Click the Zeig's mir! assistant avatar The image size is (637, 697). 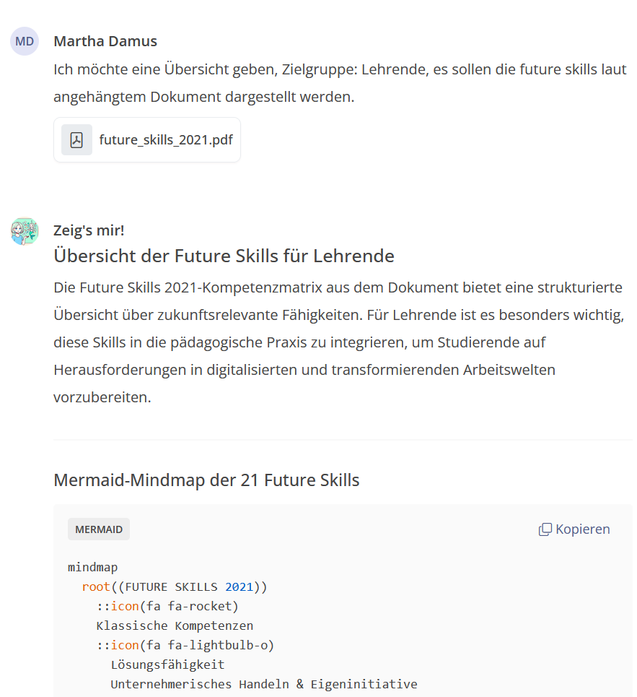25,231
